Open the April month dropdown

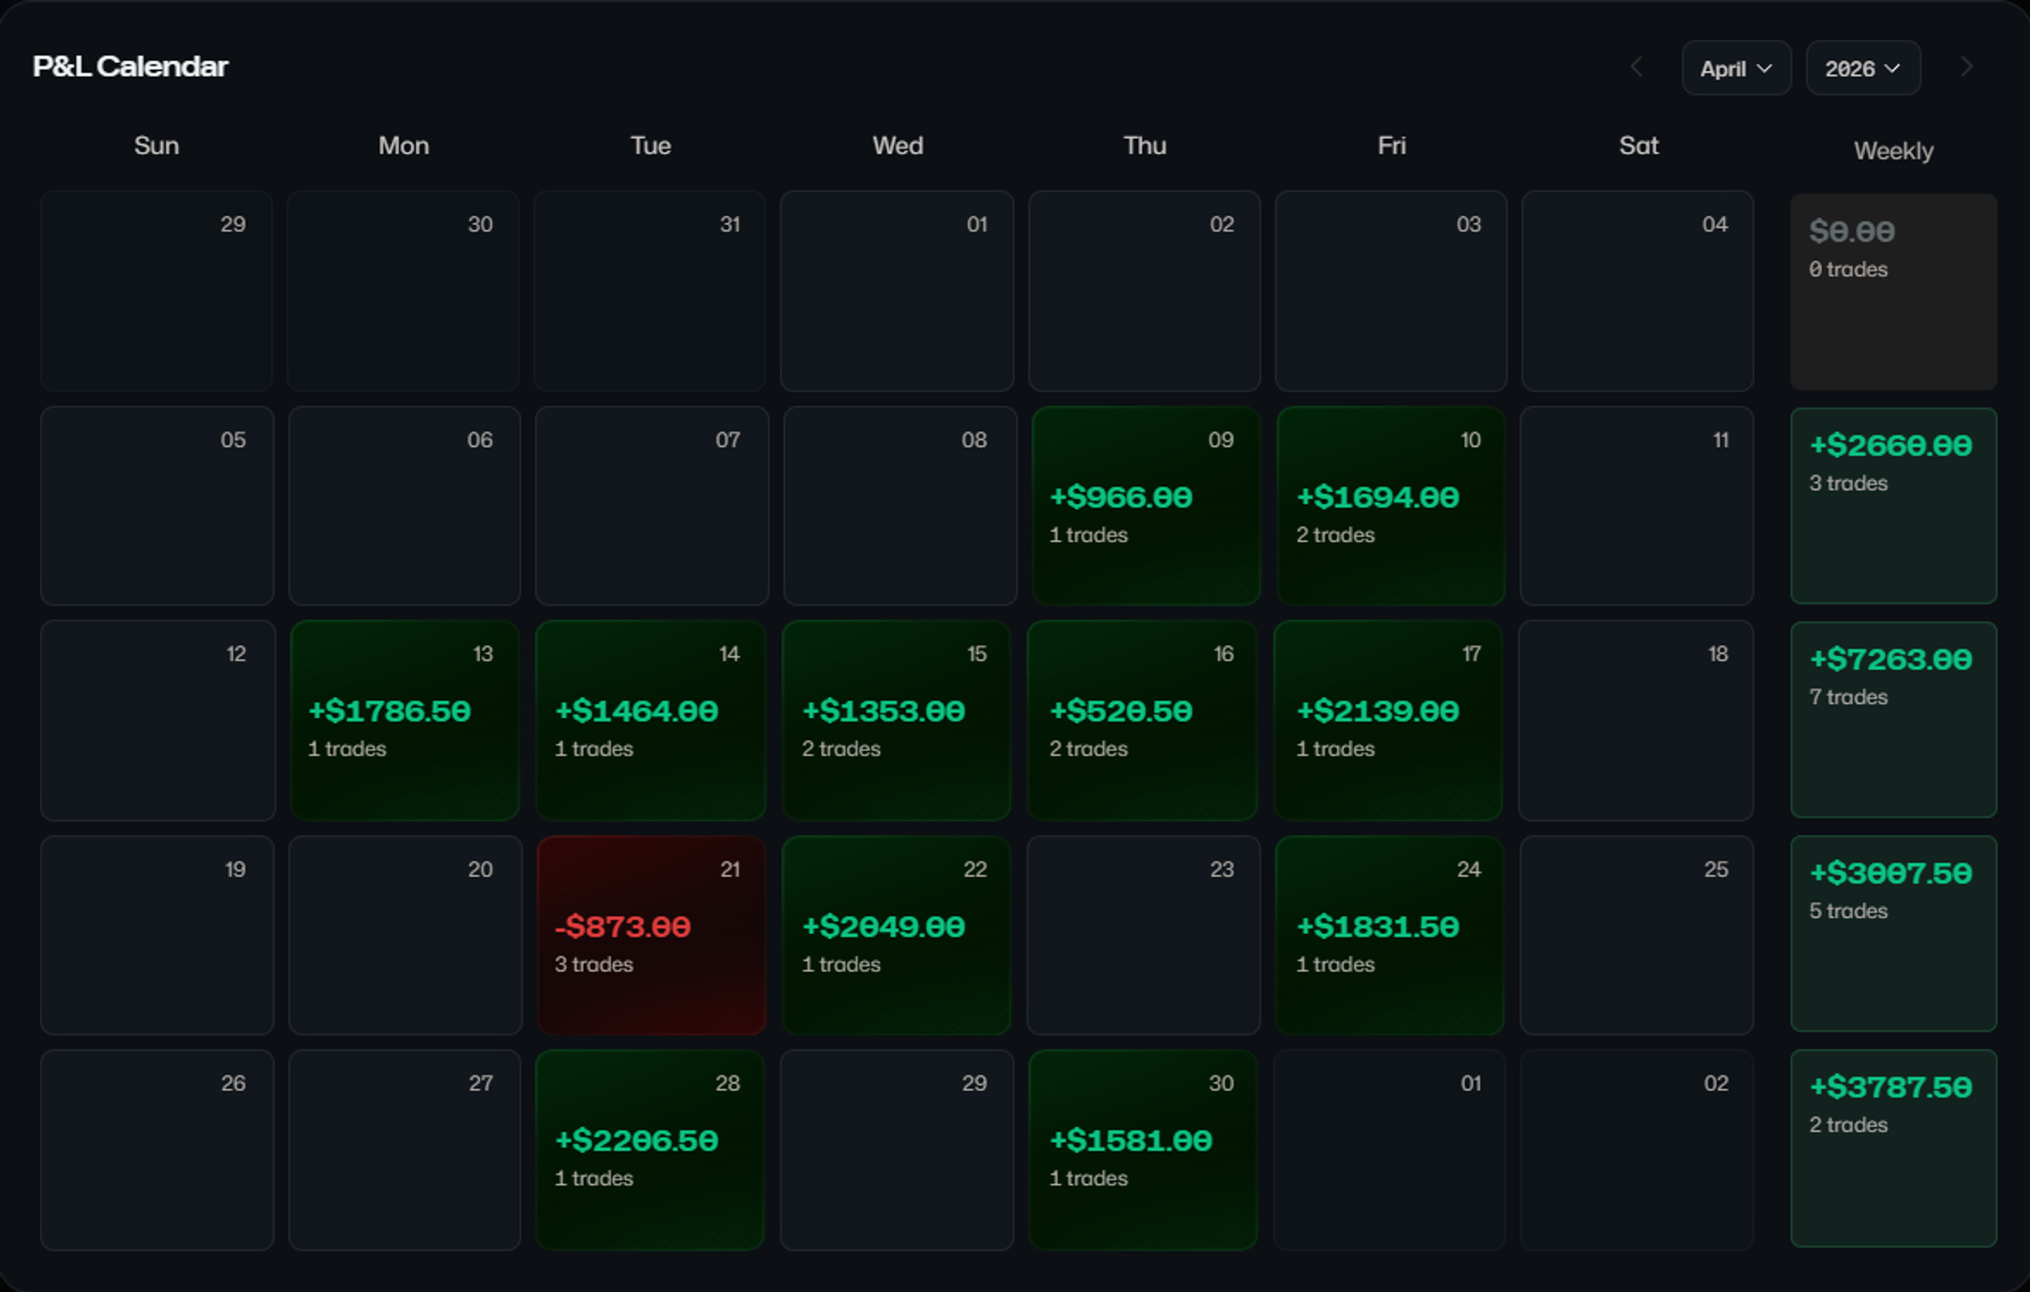pyautogui.click(x=1736, y=68)
